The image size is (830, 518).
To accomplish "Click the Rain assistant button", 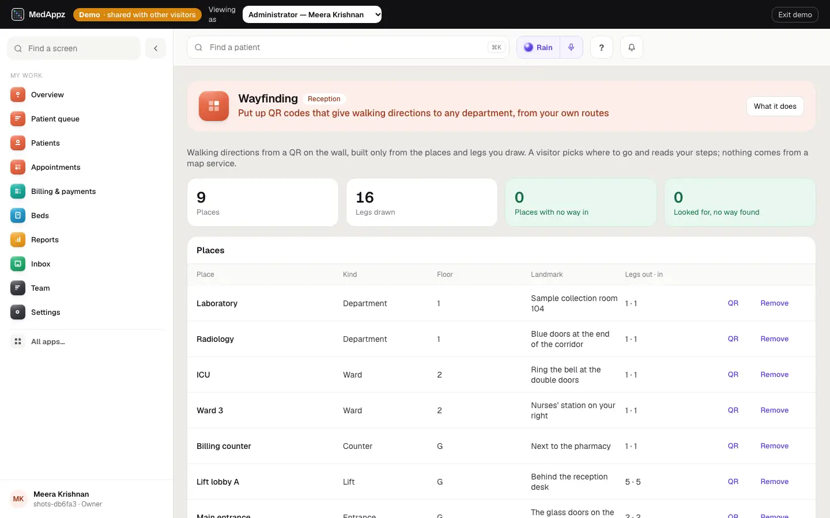I will pyautogui.click(x=538, y=47).
